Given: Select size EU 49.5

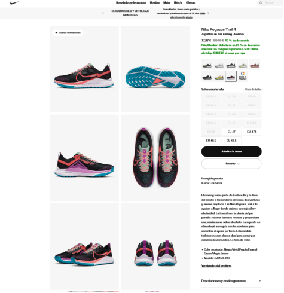Looking at the screenshot, I should (x=231, y=141).
